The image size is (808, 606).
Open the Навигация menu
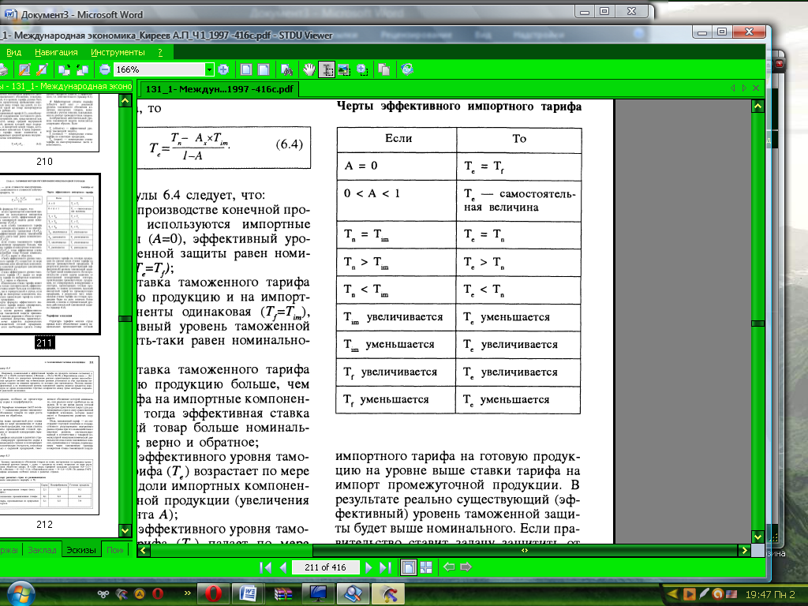[56, 52]
